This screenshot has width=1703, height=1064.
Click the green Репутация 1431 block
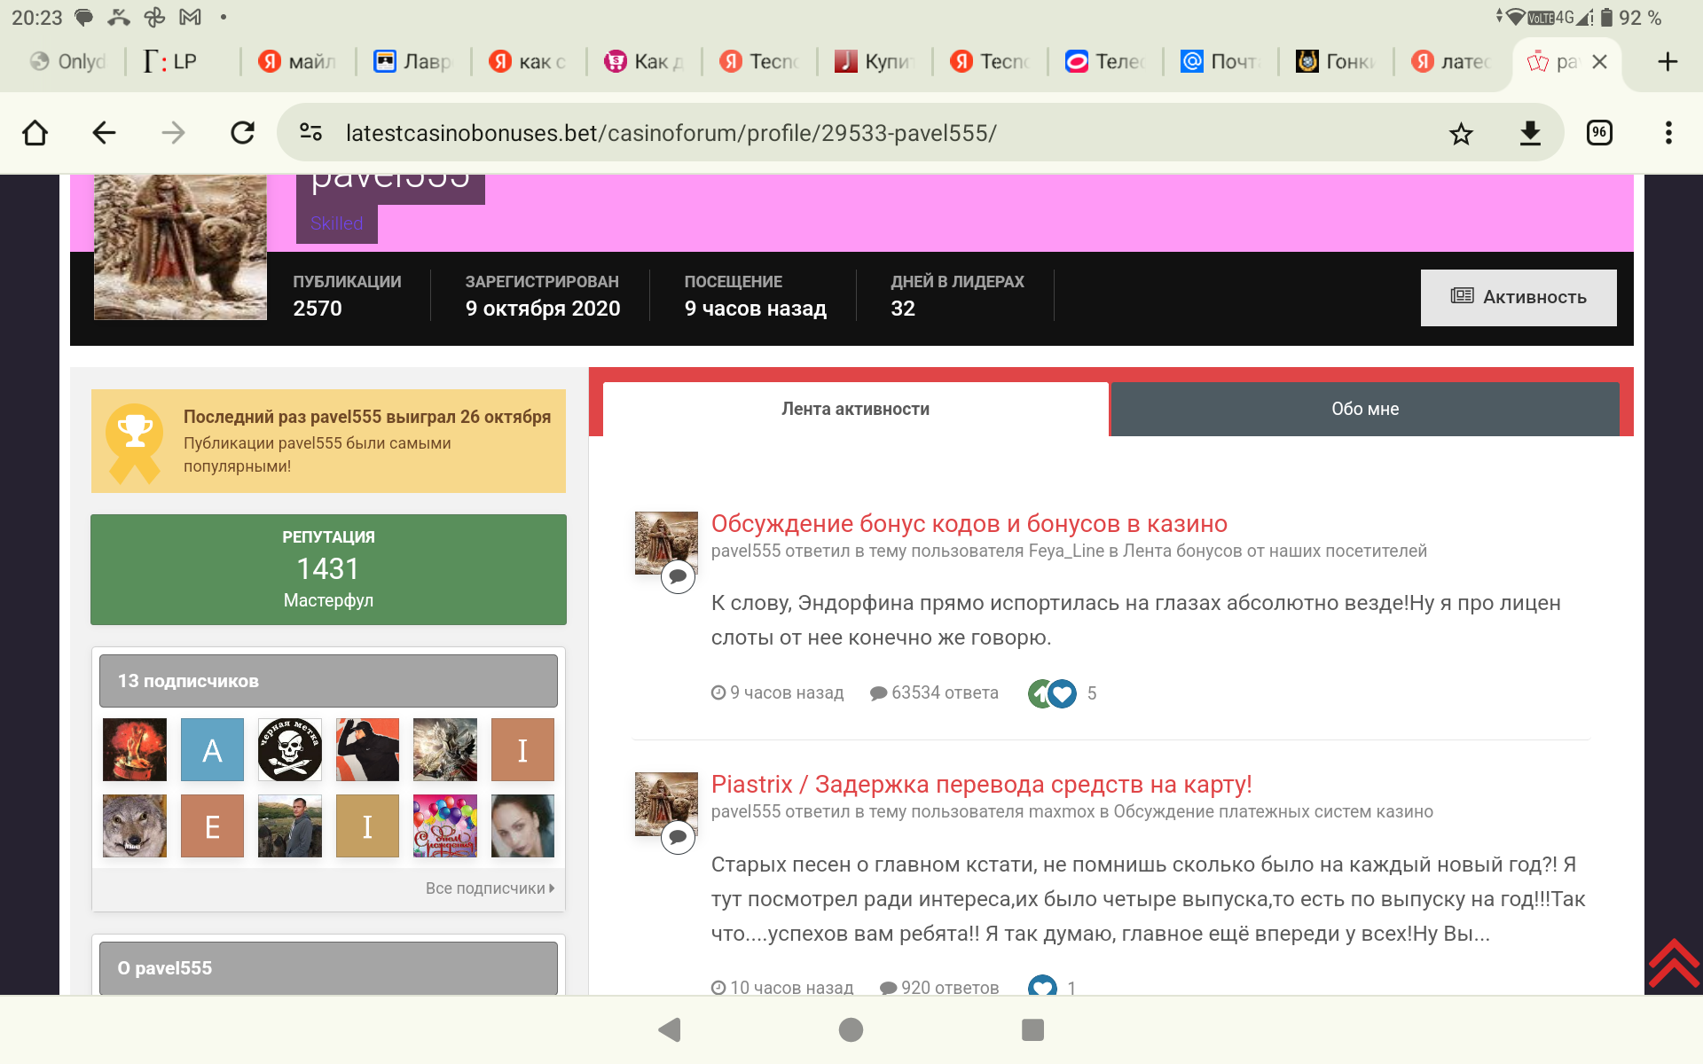tap(328, 569)
